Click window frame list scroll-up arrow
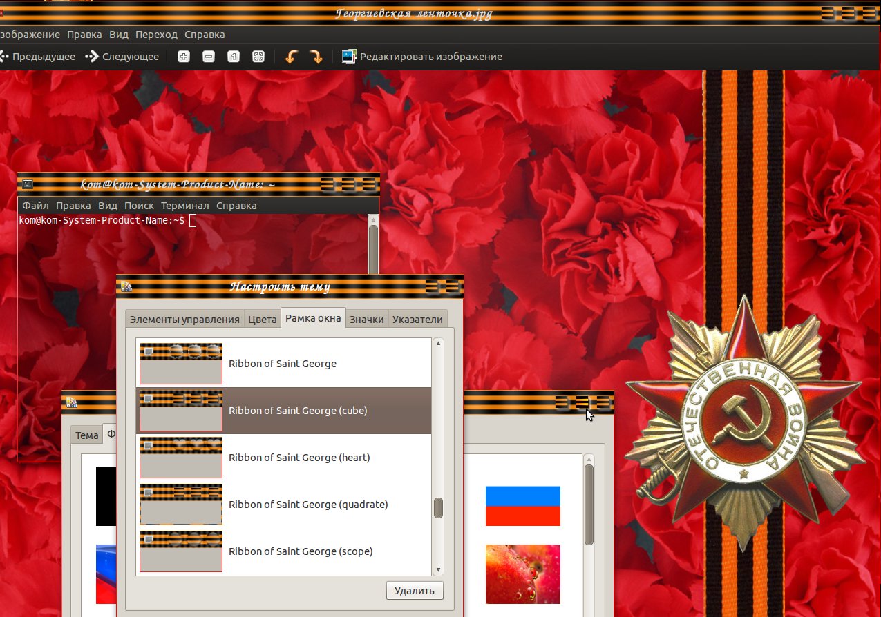 [438, 343]
